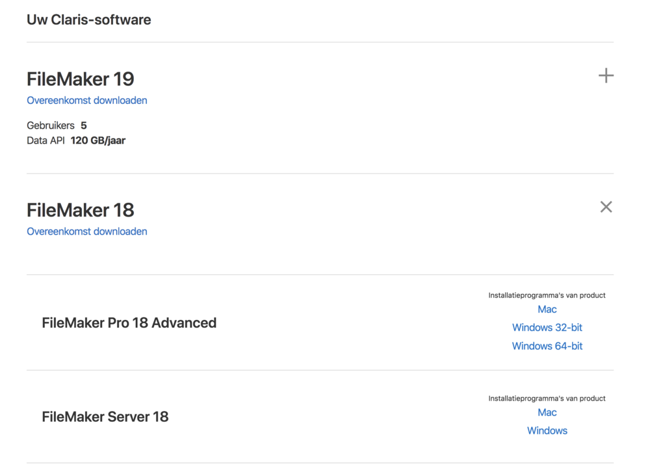This screenshot has height=474, width=650.
Task: Click the Uw Claris-software page title
Action: click(x=88, y=20)
